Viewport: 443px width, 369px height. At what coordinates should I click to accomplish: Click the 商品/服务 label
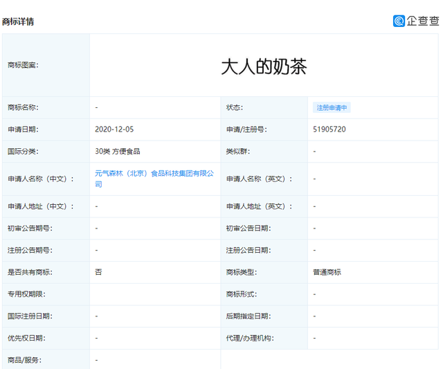(x=25, y=360)
